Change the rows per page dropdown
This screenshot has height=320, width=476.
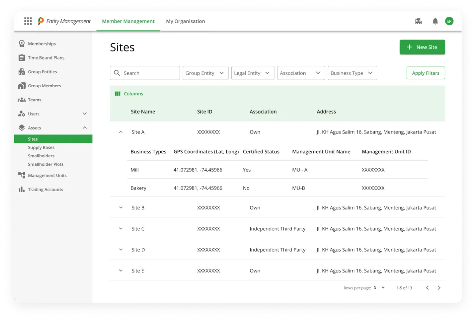tap(379, 288)
